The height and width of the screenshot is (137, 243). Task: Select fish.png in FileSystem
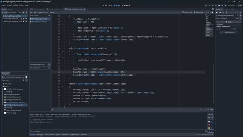pos(9,92)
